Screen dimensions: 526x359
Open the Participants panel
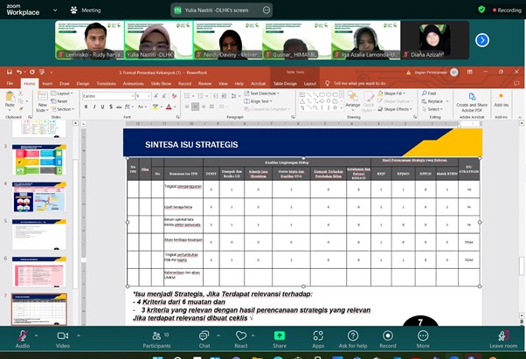click(x=156, y=335)
